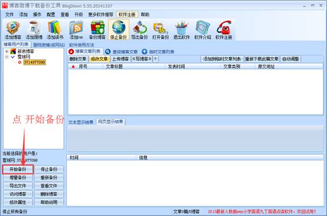The image size is (327, 216).
Task: Select user 3714977098 in the tree
Action: click(x=34, y=62)
